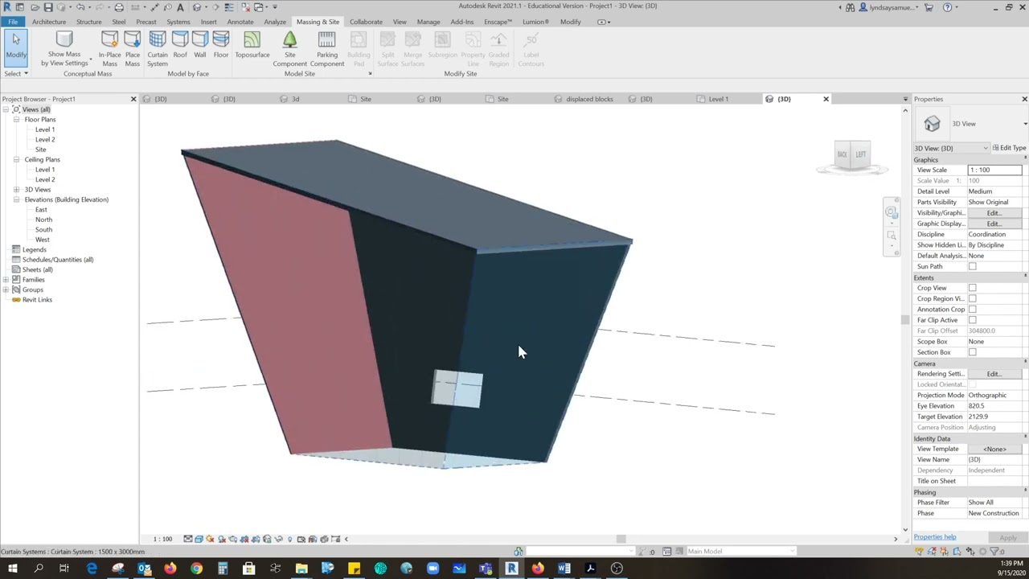Image resolution: width=1029 pixels, height=579 pixels.
Task: Click Edit for Rendering Settings
Action: [x=994, y=374]
